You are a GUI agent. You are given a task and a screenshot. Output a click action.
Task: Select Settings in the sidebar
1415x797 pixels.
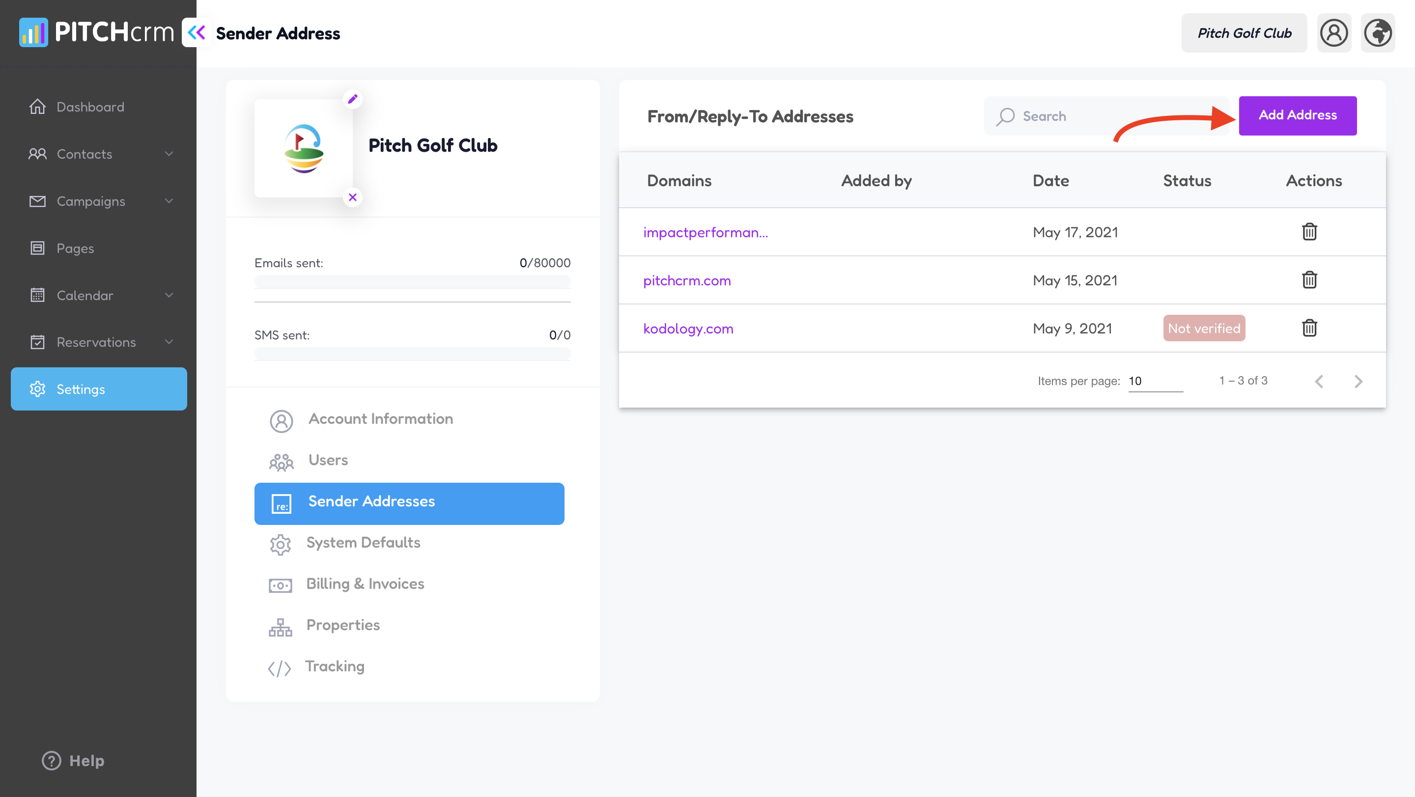coord(99,388)
